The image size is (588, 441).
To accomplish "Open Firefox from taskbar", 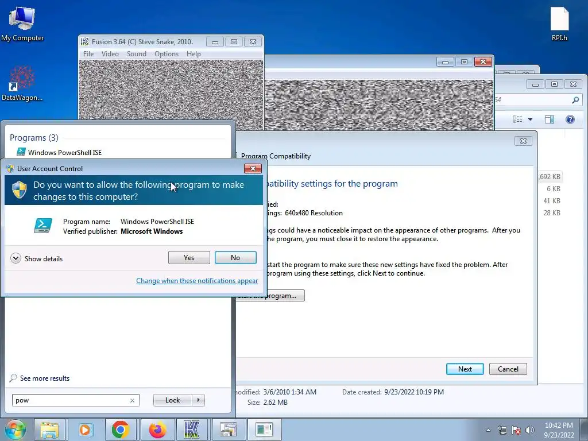I will coord(157,430).
